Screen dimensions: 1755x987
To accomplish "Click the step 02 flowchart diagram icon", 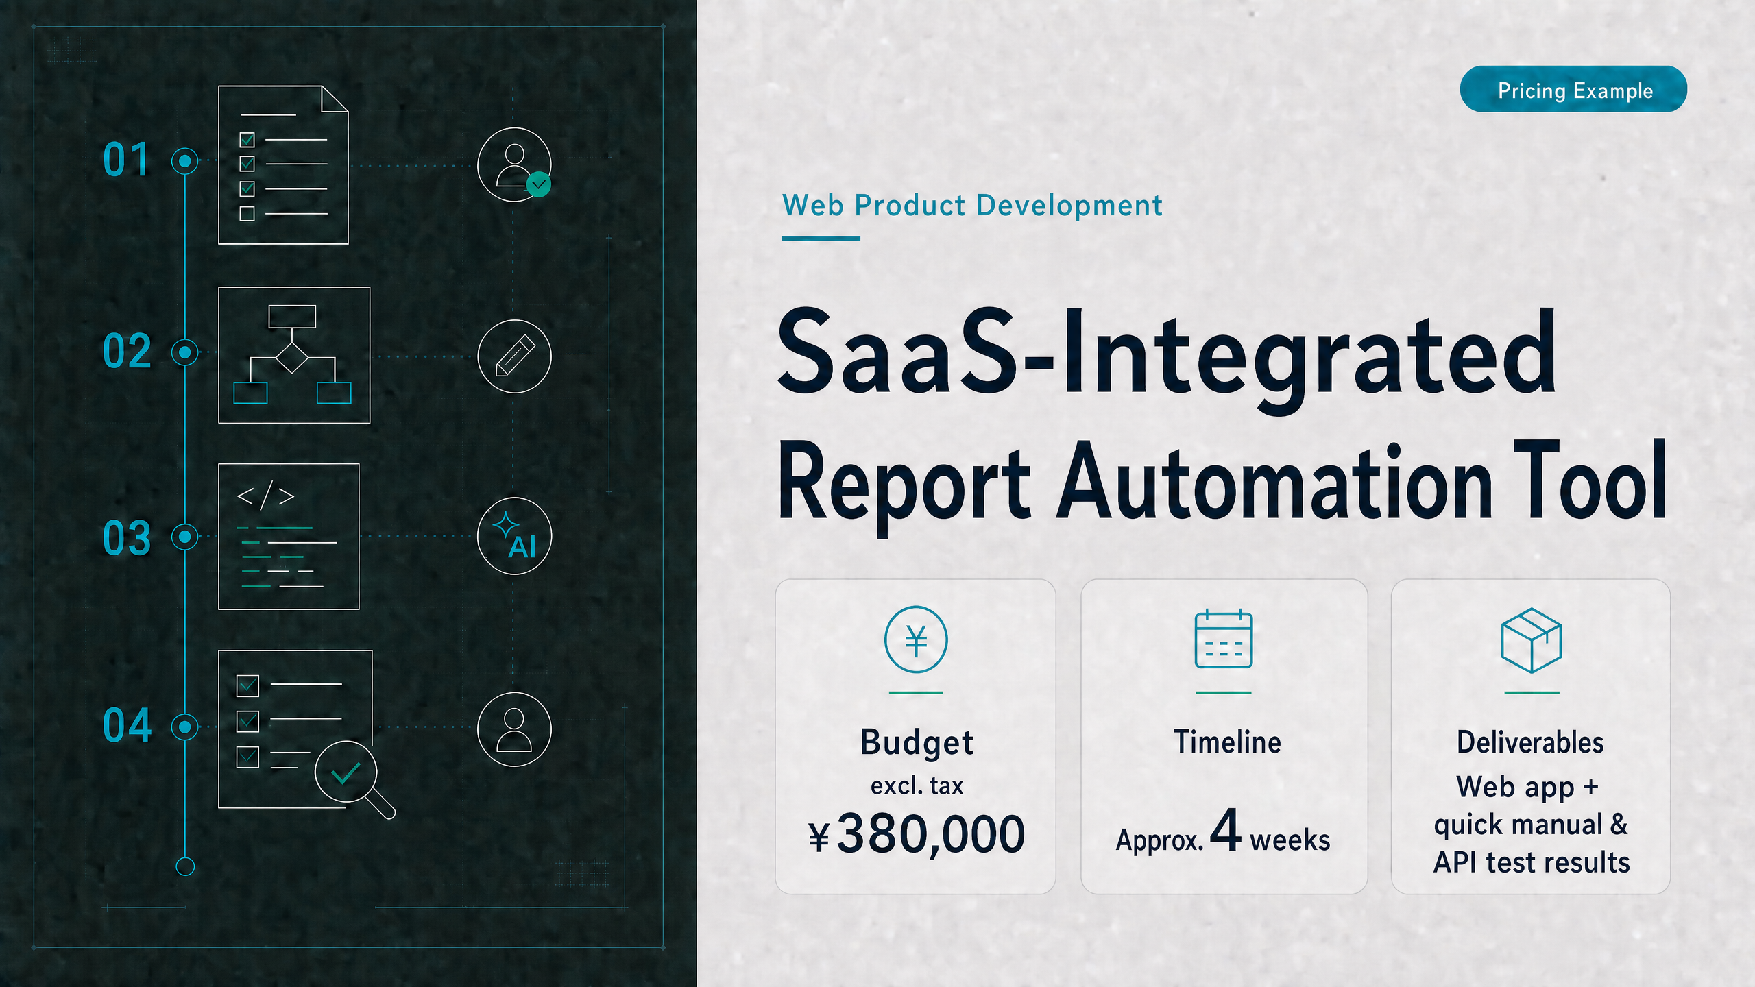I will [x=294, y=355].
